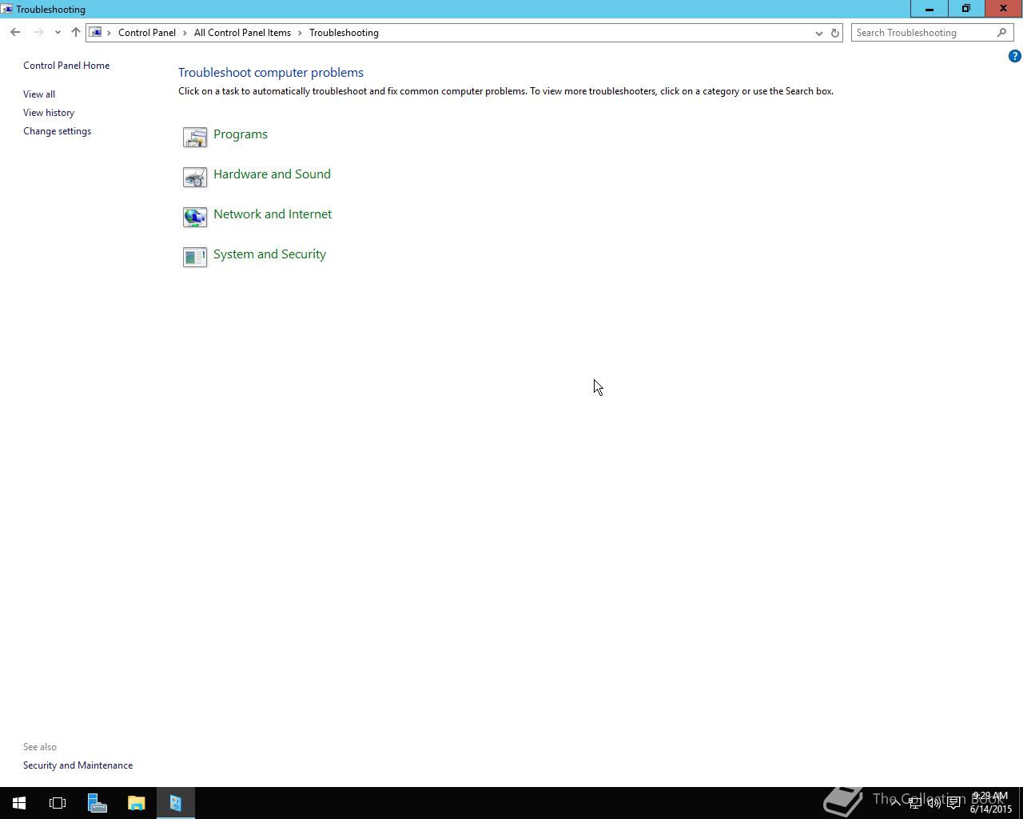Open Help with the question mark icon
The height and width of the screenshot is (819, 1023).
click(x=1014, y=56)
